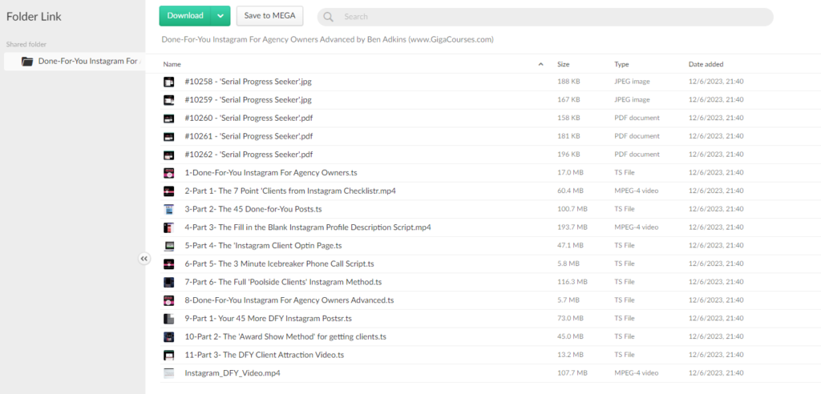Select the Done-For-You Instagram folder in sidebar
This screenshot has width=821, height=394.
pyautogui.click(x=75, y=61)
